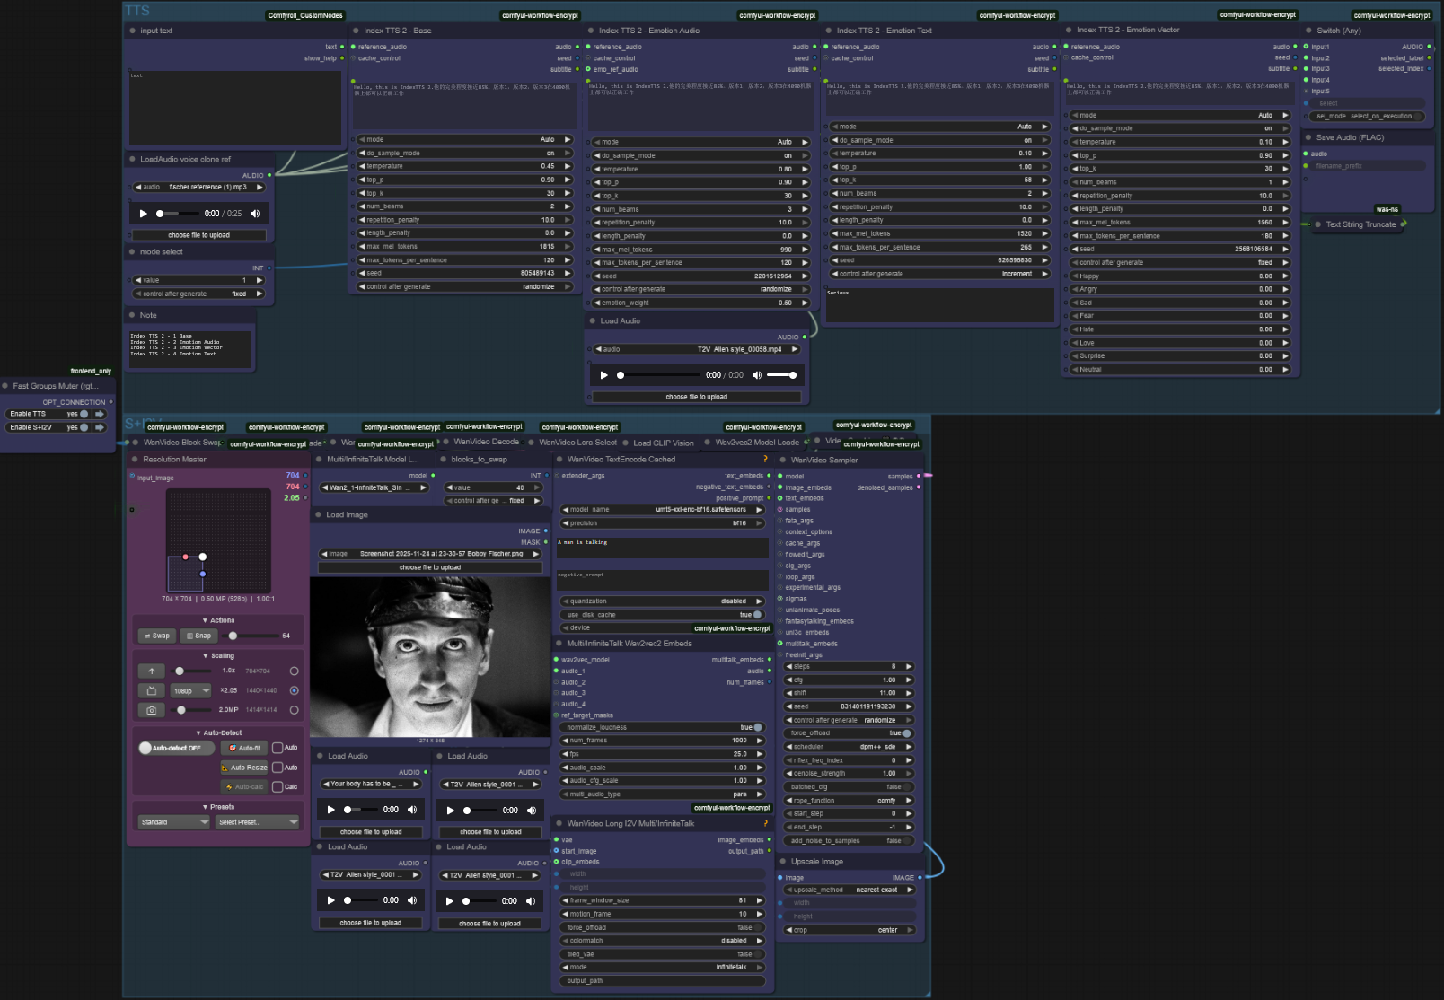Toggle the Enable TTS switch
Screen dimensions: 1444x1000
coord(84,414)
